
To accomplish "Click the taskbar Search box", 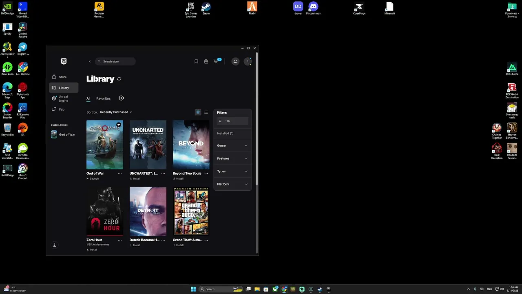I will click(221, 289).
